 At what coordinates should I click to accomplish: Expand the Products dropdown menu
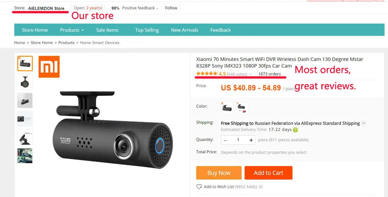[72, 30]
